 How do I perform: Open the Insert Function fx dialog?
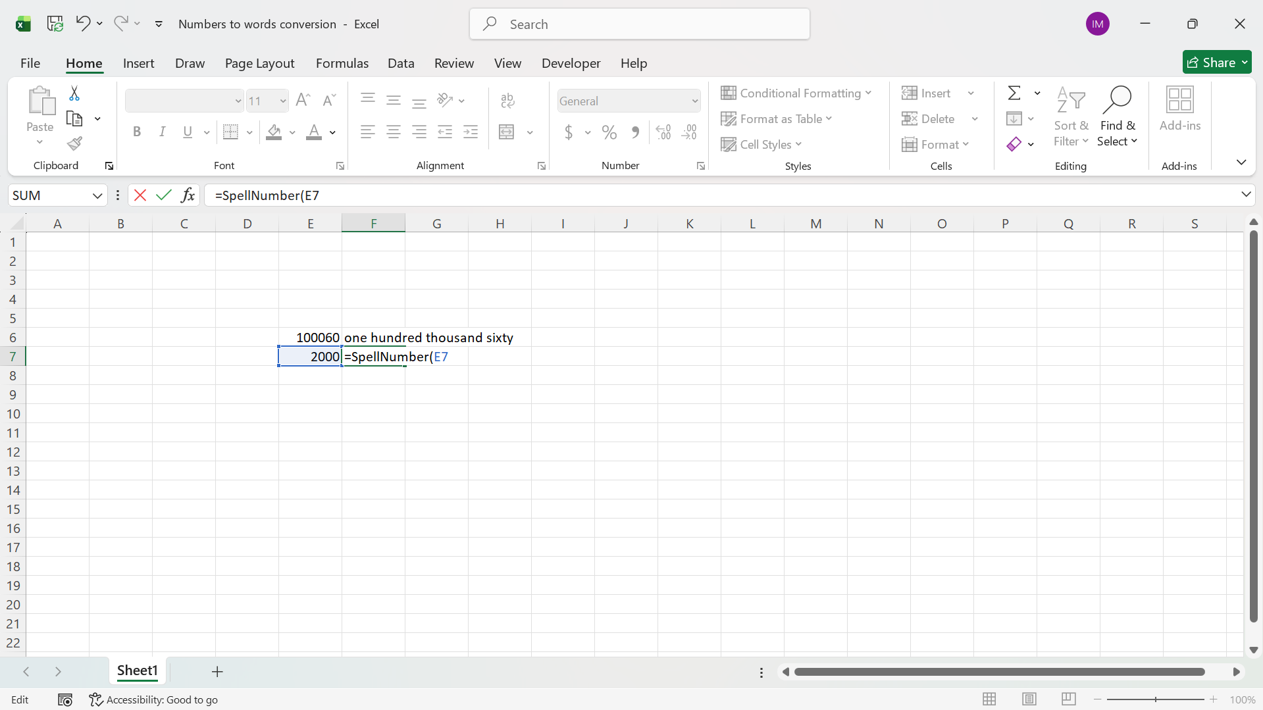coord(188,195)
